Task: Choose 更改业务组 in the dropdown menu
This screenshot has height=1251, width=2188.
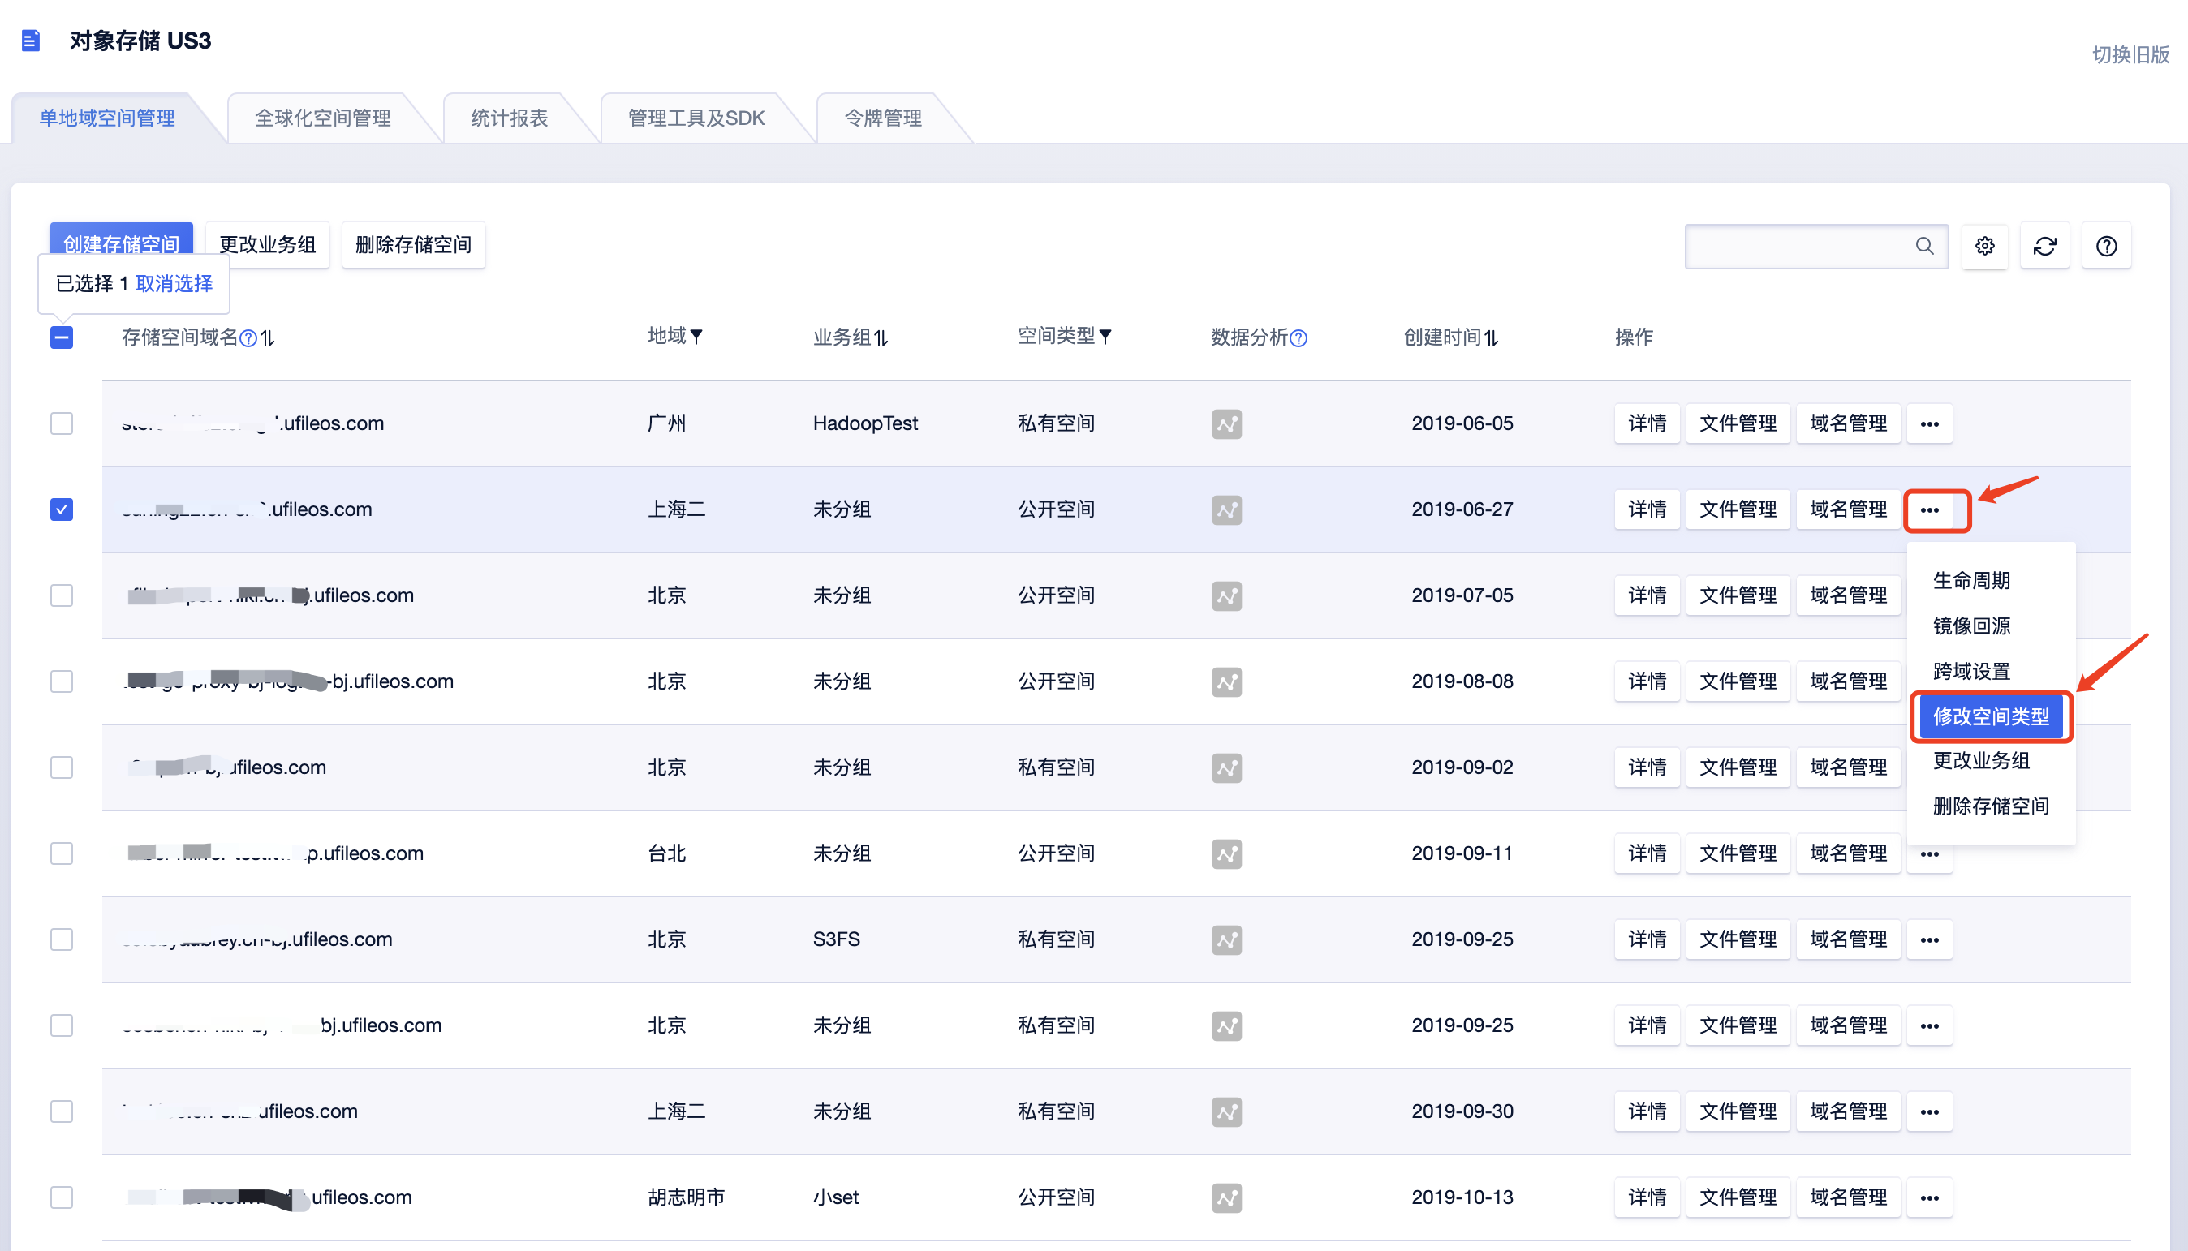Action: tap(1981, 761)
